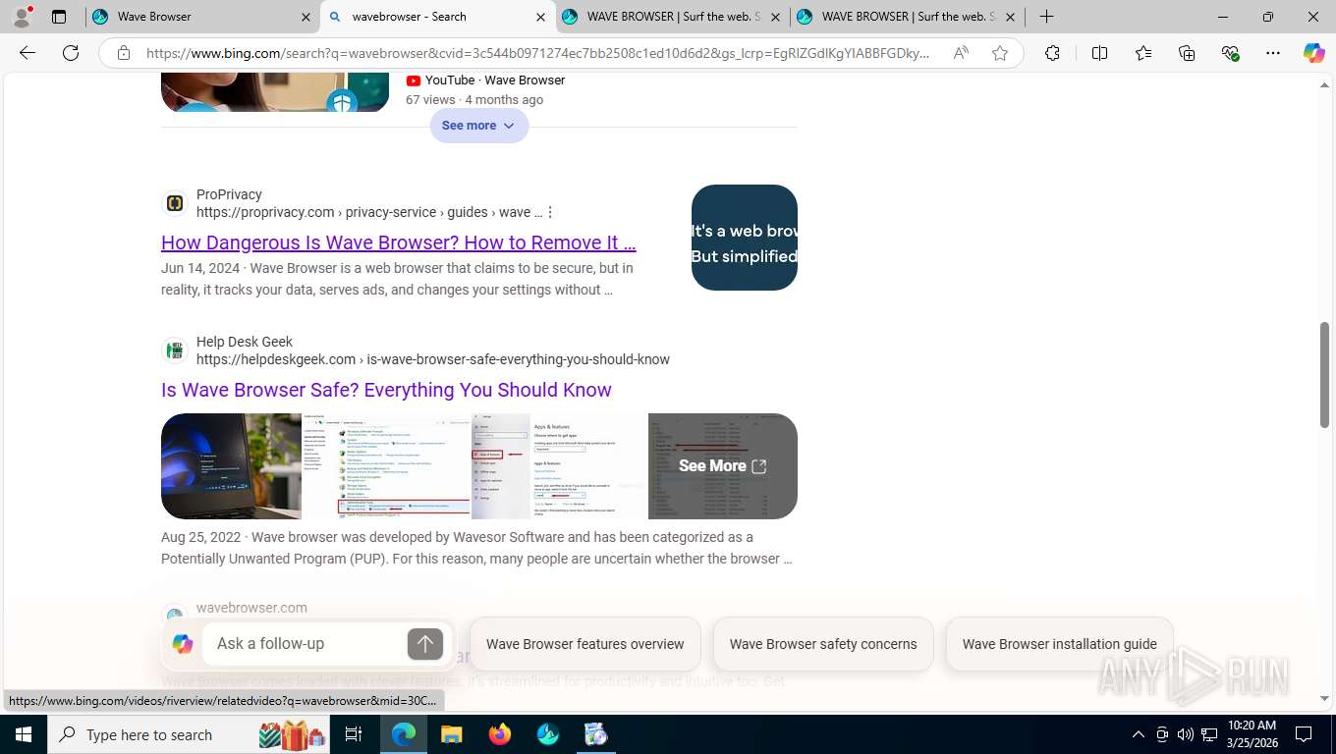
Task: Open the Collections icon
Action: pyautogui.click(x=1187, y=53)
